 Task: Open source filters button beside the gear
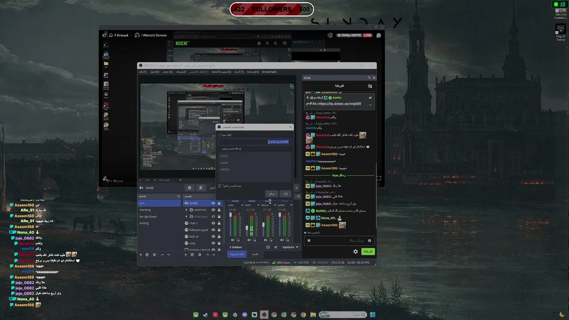201,188
